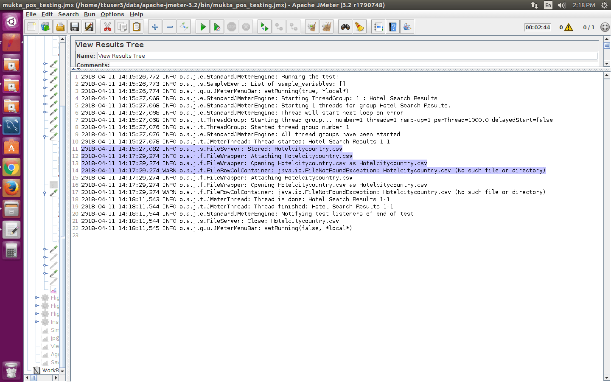Collapse the third Flight gear node
This screenshot has height=382, width=611.
[x=36, y=314]
